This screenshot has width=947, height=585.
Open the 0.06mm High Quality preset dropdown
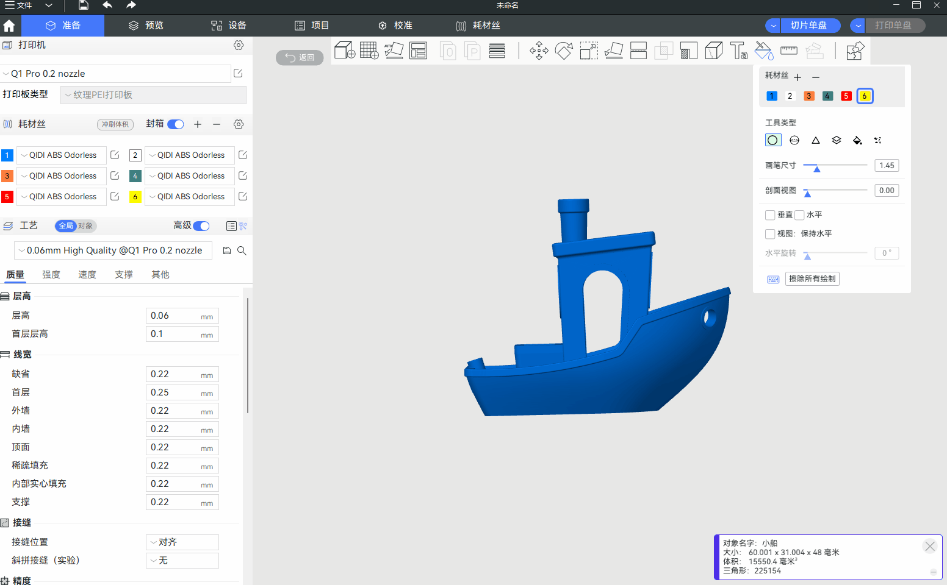113,250
